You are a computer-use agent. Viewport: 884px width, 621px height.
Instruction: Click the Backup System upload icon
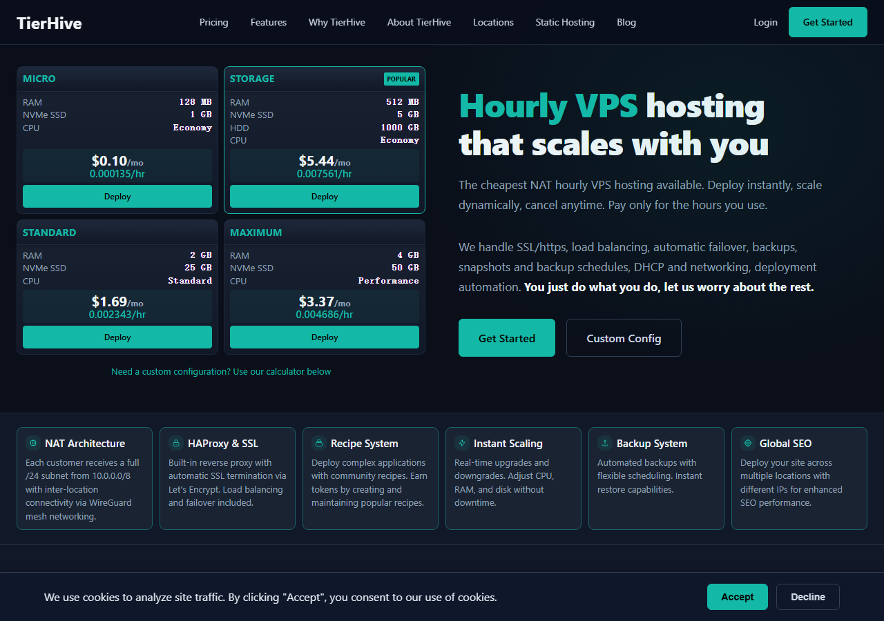pos(604,443)
